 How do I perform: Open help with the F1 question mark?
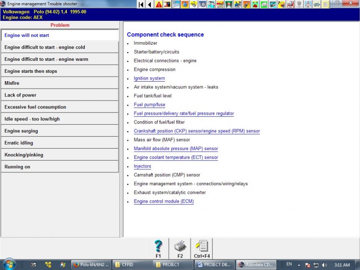pyautogui.click(x=158, y=248)
